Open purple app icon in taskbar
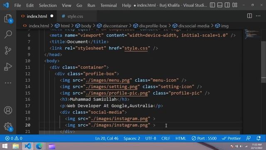Screen dimensions: 266x150 52,146
